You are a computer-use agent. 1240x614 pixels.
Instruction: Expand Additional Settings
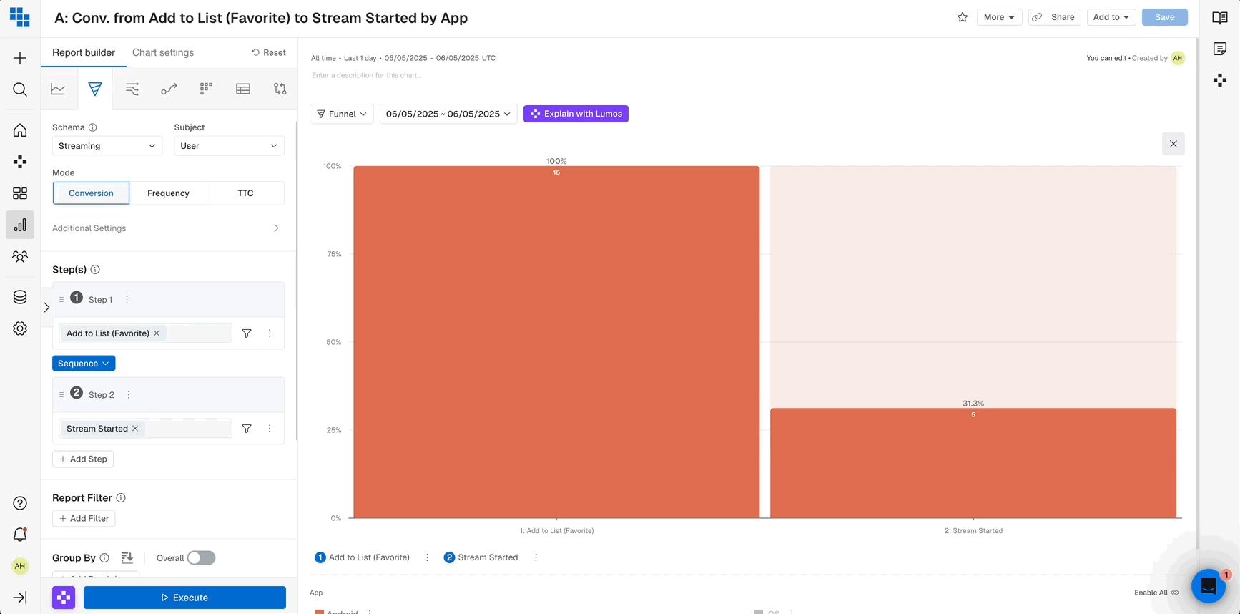(167, 228)
